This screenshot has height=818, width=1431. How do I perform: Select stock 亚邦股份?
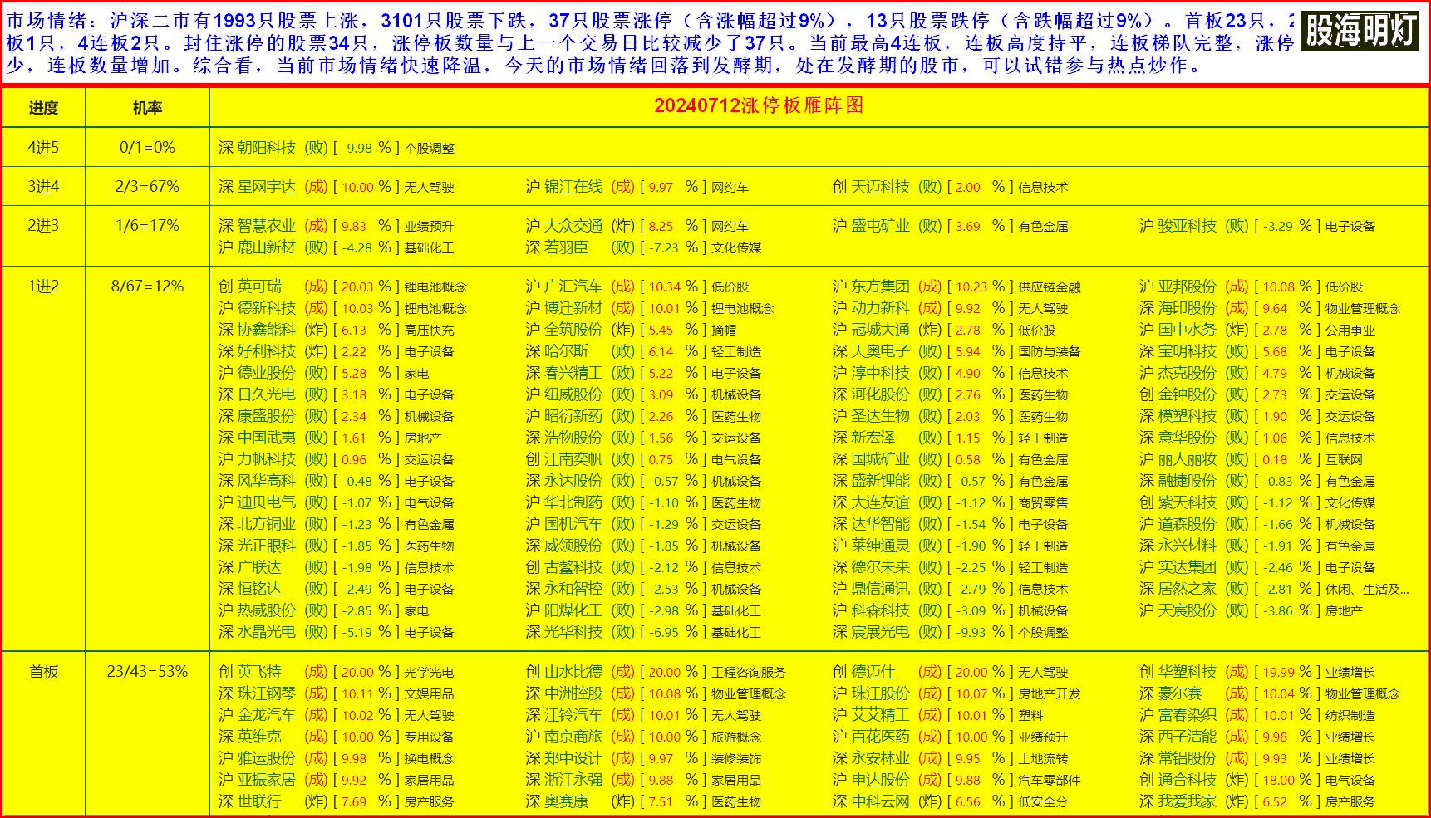click(x=1188, y=287)
